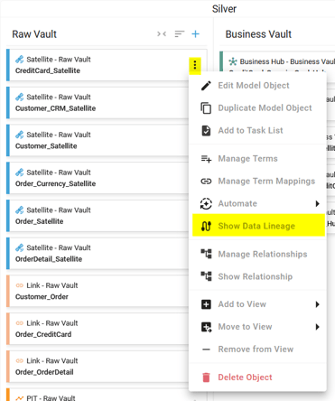Viewport: 335px width, 401px height.
Task: Open the Order_Currency_Satellite name
Action: [x=55, y=183]
